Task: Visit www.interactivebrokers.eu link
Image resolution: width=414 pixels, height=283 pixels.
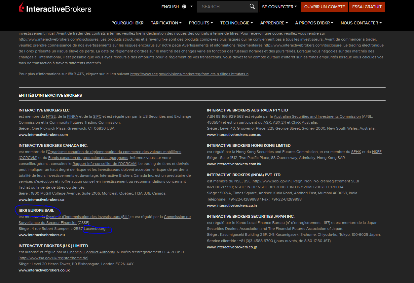Action: click(42, 235)
